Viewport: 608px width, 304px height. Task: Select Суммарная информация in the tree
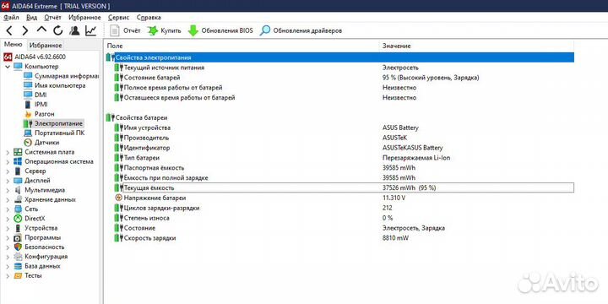[x=67, y=76]
